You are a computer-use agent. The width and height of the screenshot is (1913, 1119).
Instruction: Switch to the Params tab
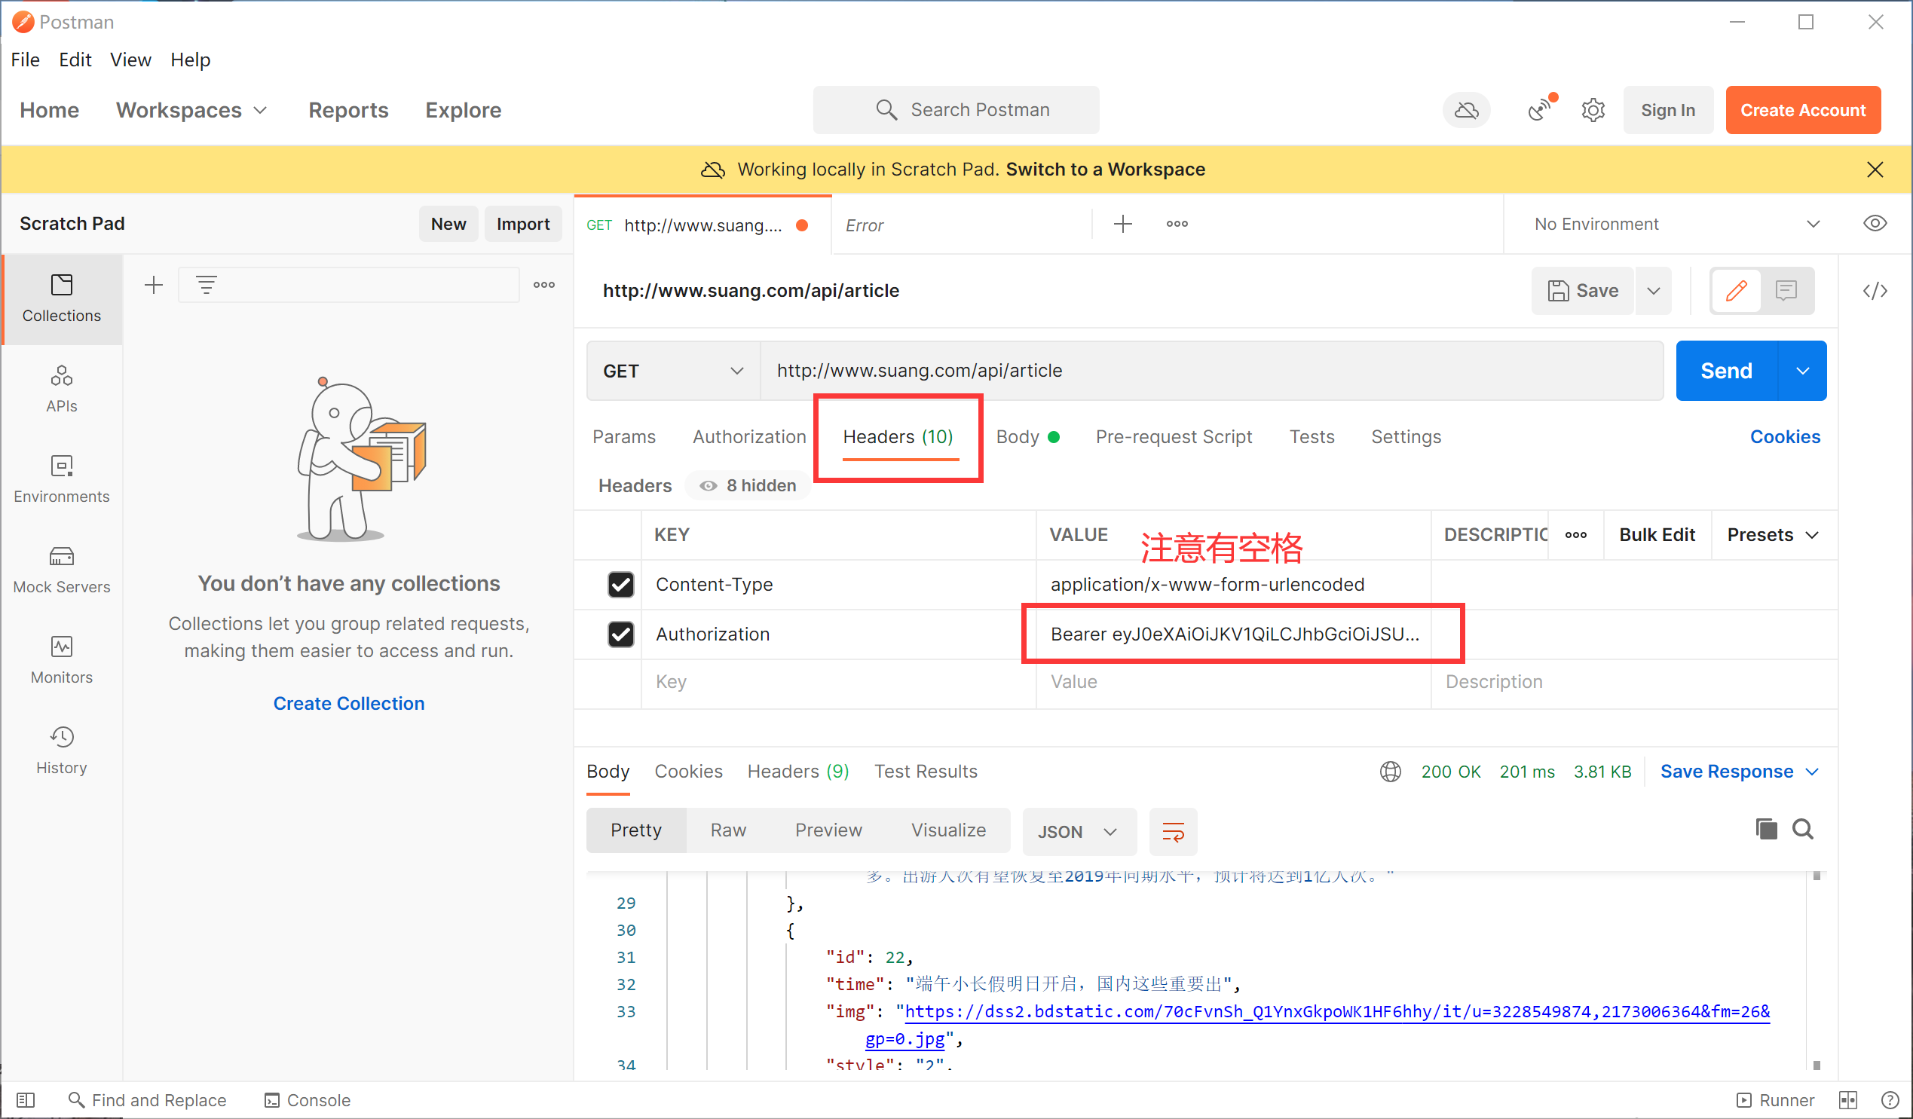coord(623,436)
